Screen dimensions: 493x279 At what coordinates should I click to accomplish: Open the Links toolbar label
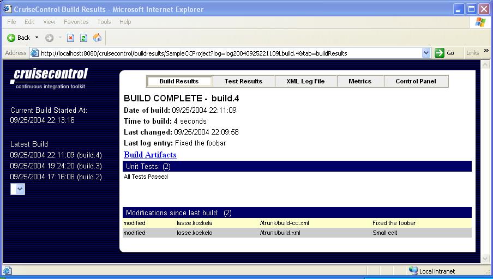(473, 53)
